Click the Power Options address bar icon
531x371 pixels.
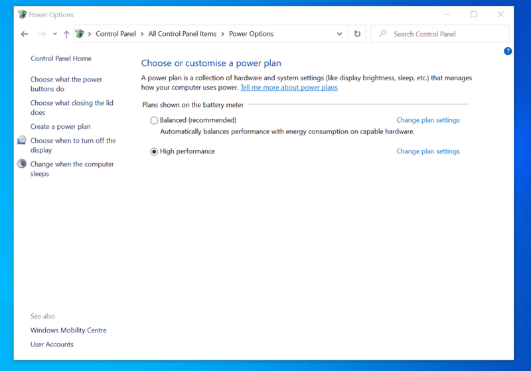[x=80, y=33]
